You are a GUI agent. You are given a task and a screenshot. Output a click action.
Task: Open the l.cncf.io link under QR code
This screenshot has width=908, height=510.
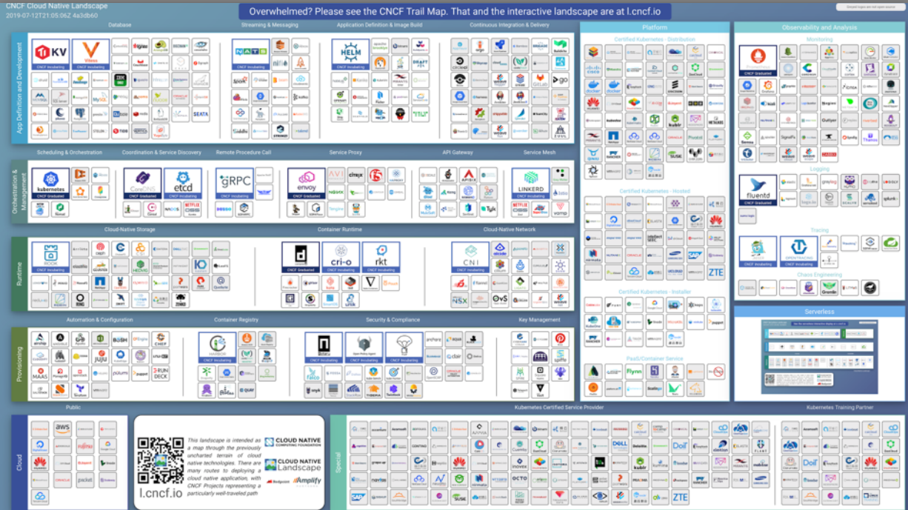[x=161, y=491]
